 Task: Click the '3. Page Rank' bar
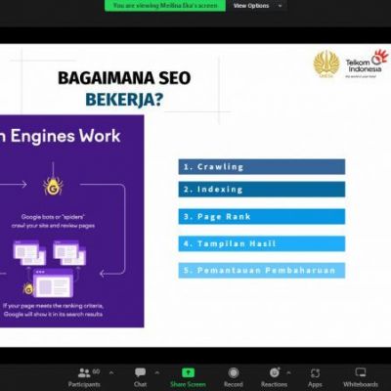(262, 217)
